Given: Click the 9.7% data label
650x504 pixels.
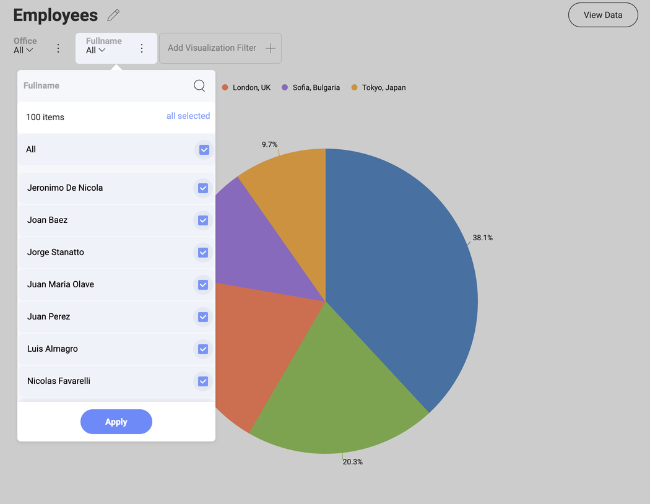Looking at the screenshot, I should (x=269, y=145).
